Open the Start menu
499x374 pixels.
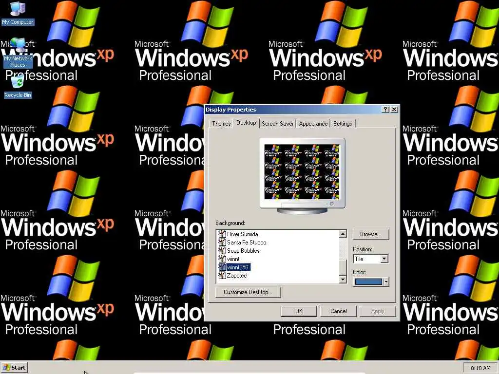click(x=14, y=368)
